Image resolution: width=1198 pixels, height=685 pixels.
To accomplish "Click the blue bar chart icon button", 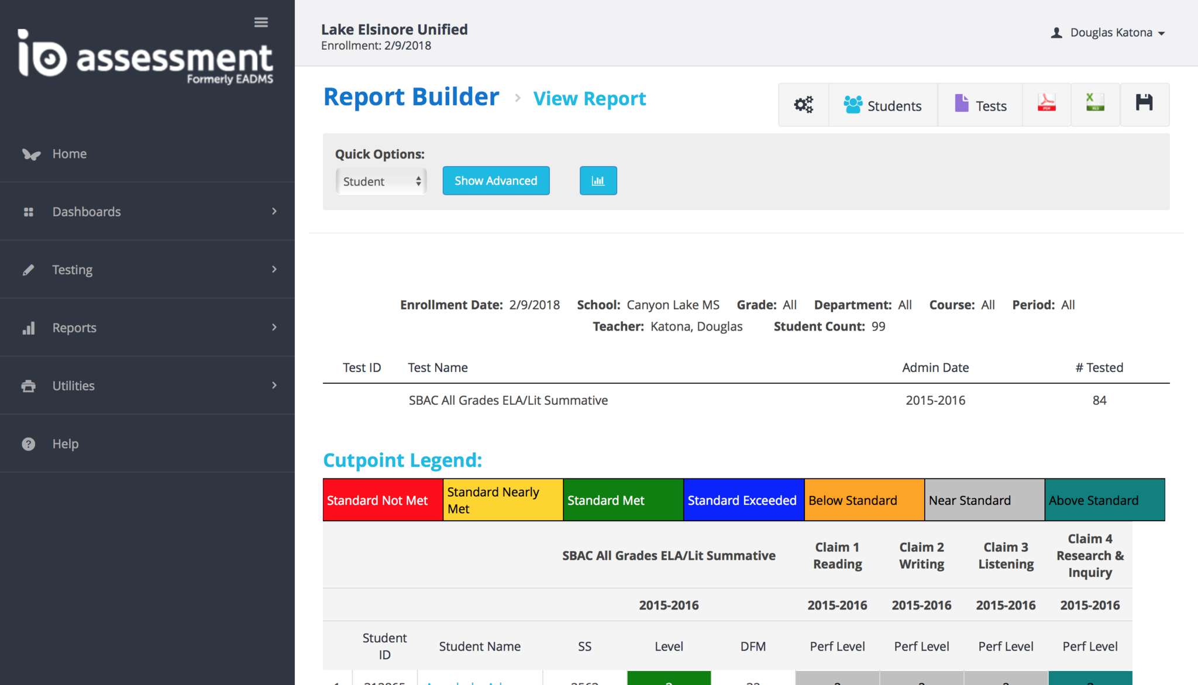I will (x=598, y=181).
